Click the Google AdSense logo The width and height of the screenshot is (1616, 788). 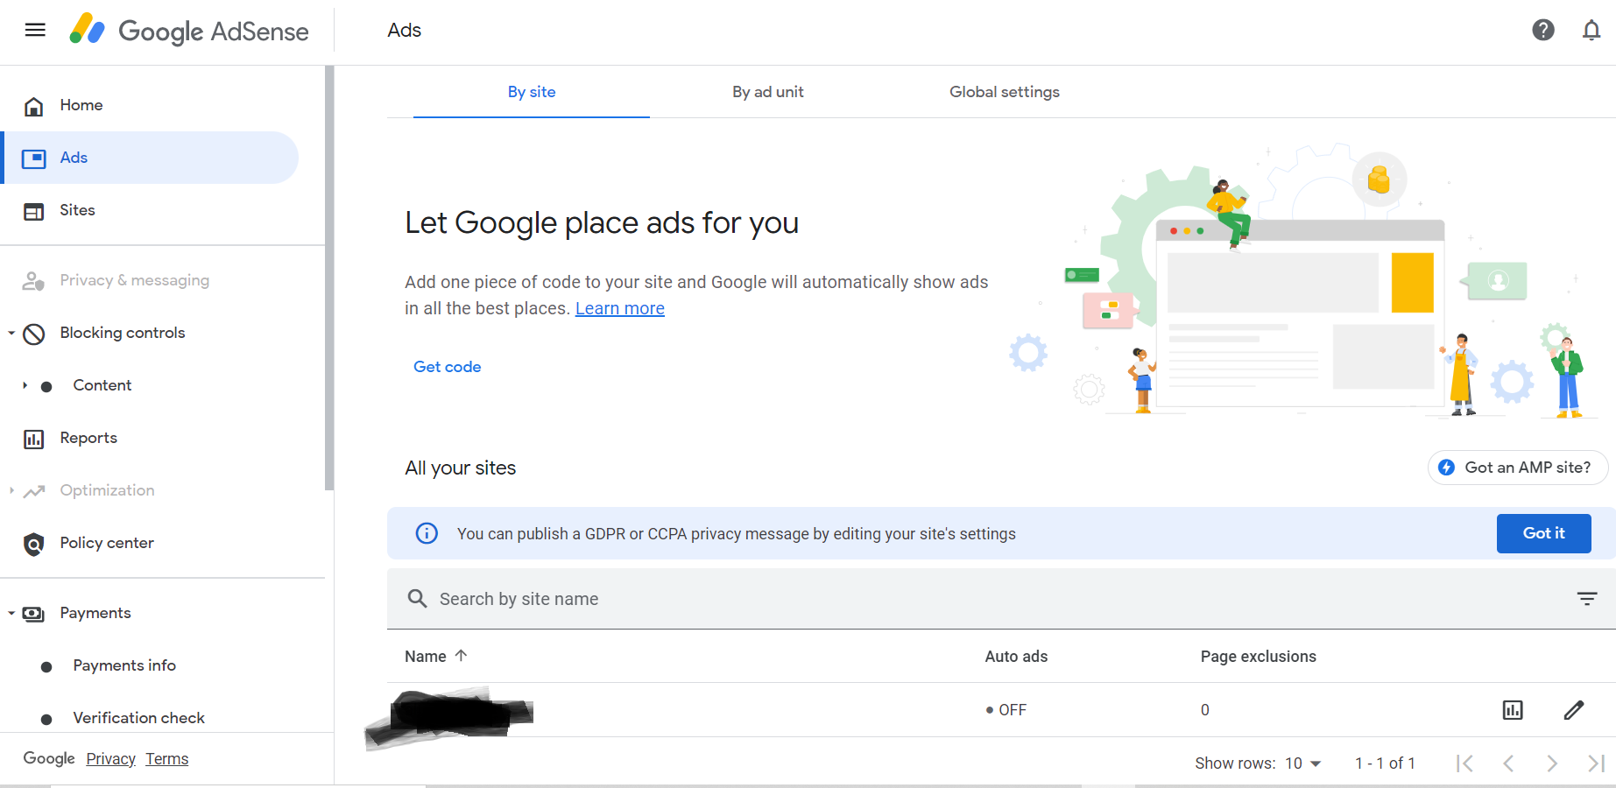[189, 31]
